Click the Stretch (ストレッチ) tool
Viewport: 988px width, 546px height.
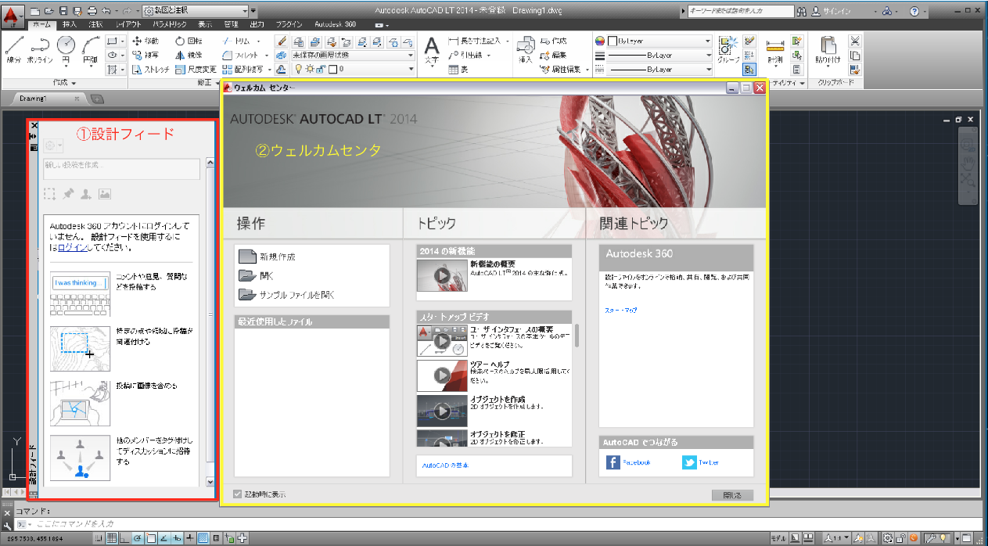point(150,69)
